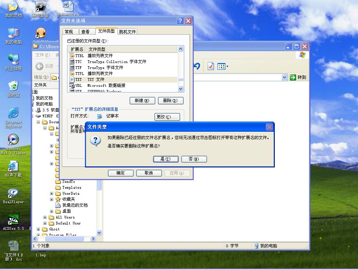Select 3.5 软盘 floppy drive in tree
Viewport: 358px width, 269px height.
pos(48,110)
